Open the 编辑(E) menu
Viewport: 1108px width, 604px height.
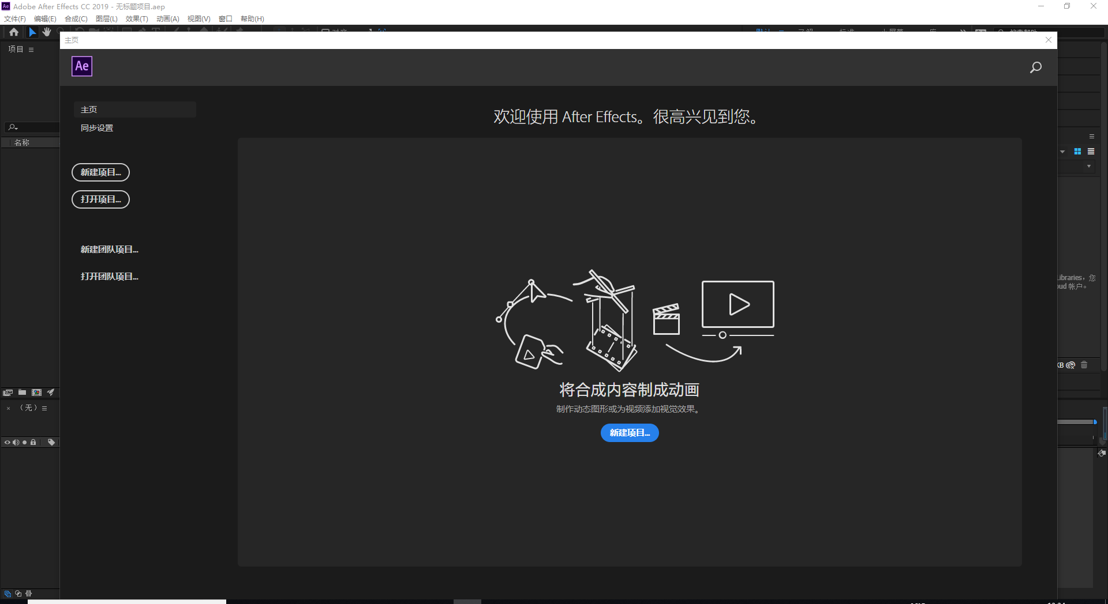pyautogui.click(x=45, y=19)
